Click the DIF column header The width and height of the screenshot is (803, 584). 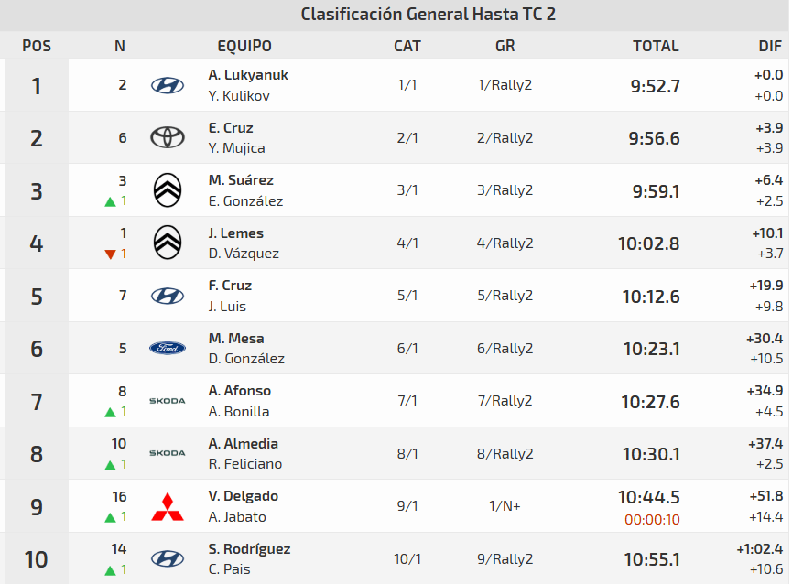point(770,46)
